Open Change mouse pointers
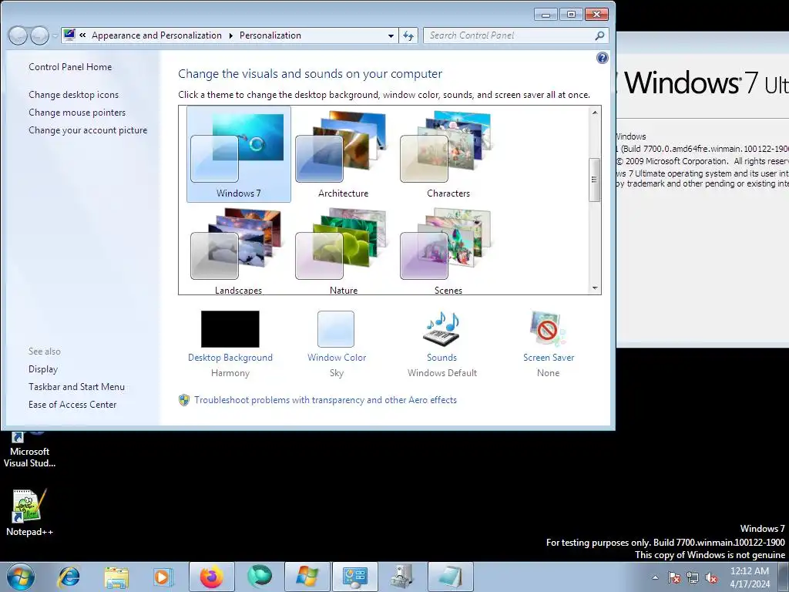This screenshot has height=592, width=789. [77, 113]
